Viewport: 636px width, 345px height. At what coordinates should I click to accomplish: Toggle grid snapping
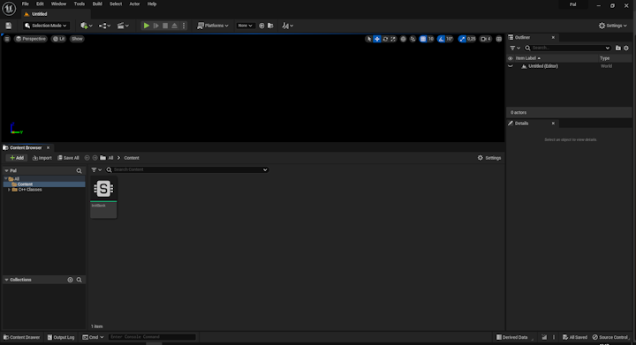pyautogui.click(x=423, y=39)
